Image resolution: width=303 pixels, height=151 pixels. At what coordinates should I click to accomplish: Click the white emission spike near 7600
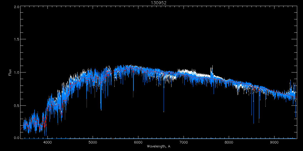(x=212, y=70)
